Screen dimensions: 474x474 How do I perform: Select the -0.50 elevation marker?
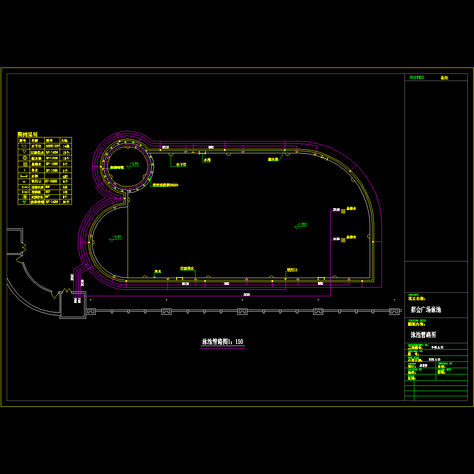(x=112, y=240)
